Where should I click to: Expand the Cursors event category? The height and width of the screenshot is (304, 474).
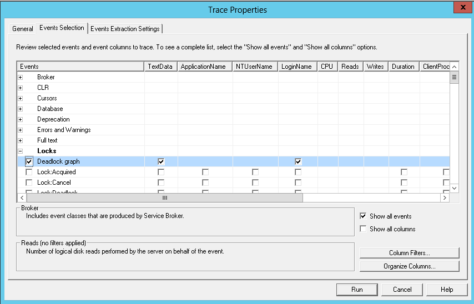pos(21,98)
